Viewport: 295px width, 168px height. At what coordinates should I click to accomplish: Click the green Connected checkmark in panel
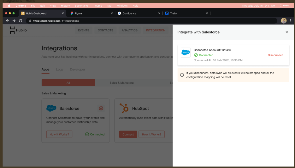[196, 55]
